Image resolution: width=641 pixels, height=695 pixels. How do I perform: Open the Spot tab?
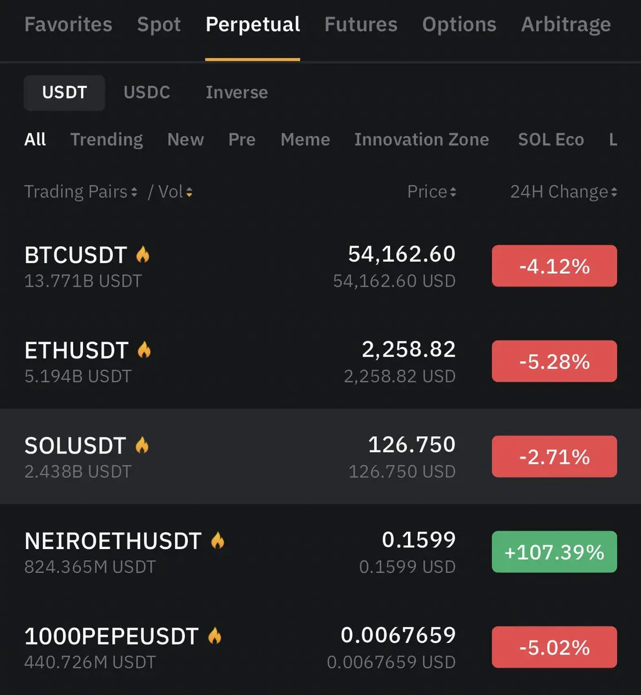159,24
